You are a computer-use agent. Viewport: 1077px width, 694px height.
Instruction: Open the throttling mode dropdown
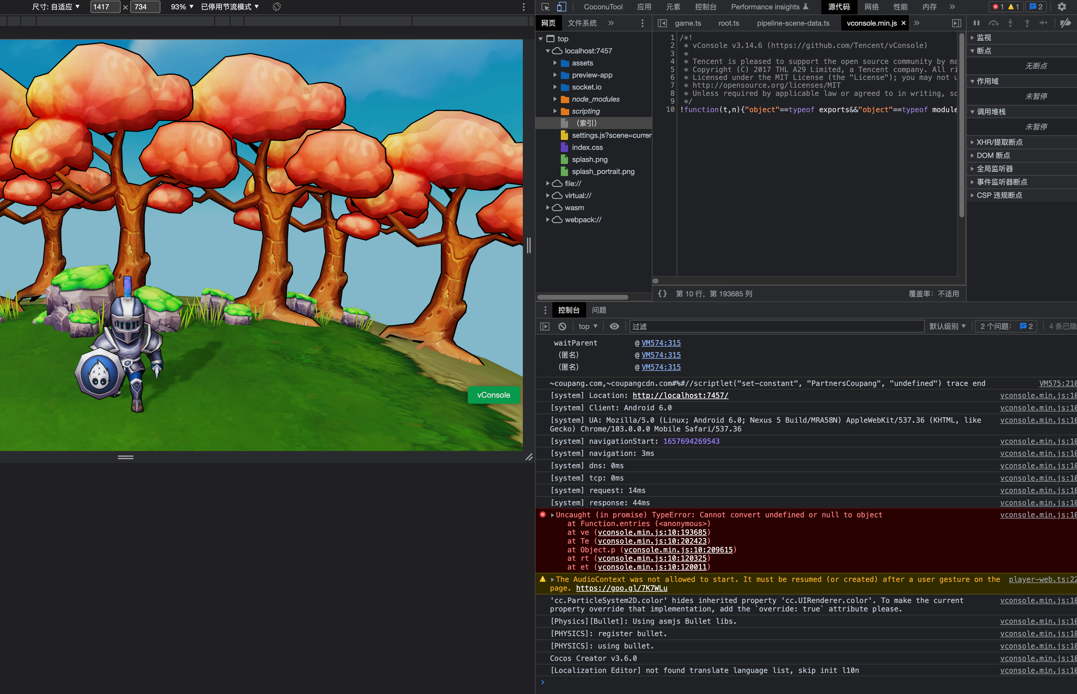230,7
